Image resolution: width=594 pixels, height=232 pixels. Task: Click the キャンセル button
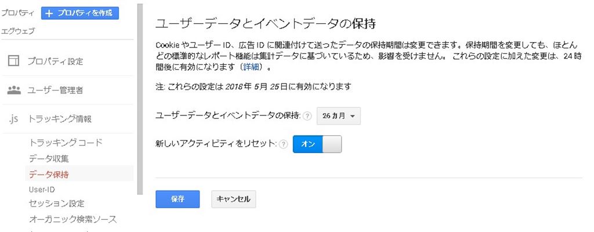pyautogui.click(x=233, y=199)
